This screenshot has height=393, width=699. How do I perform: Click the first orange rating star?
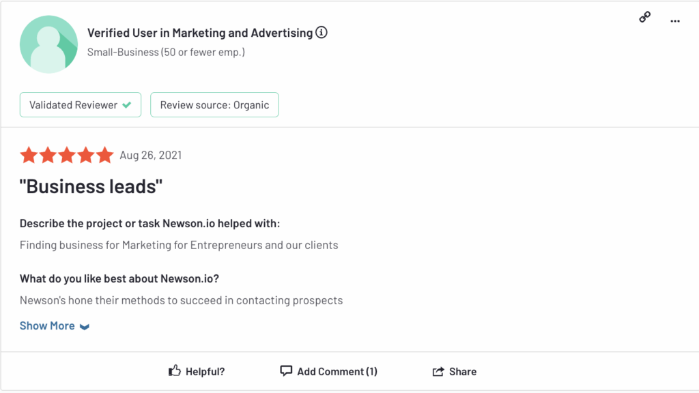(29, 155)
